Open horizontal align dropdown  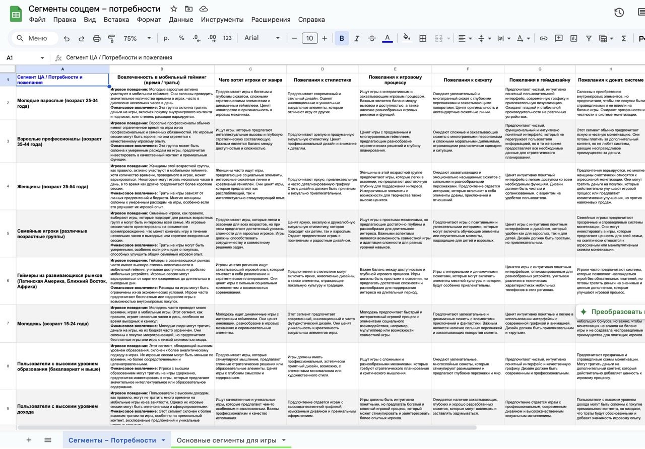[465, 38]
